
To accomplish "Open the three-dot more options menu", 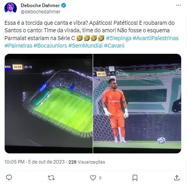I will coord(178,6).
